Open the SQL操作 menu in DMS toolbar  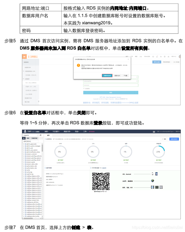(56, 131)
